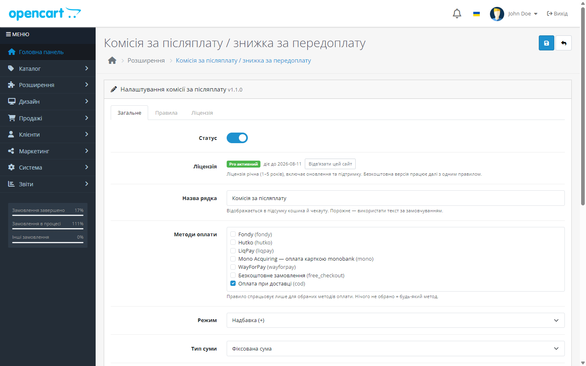The height and width of the screenshot is (366, 586).
Task: Check the Fondy (fondy) payment method
Action: 233,234
